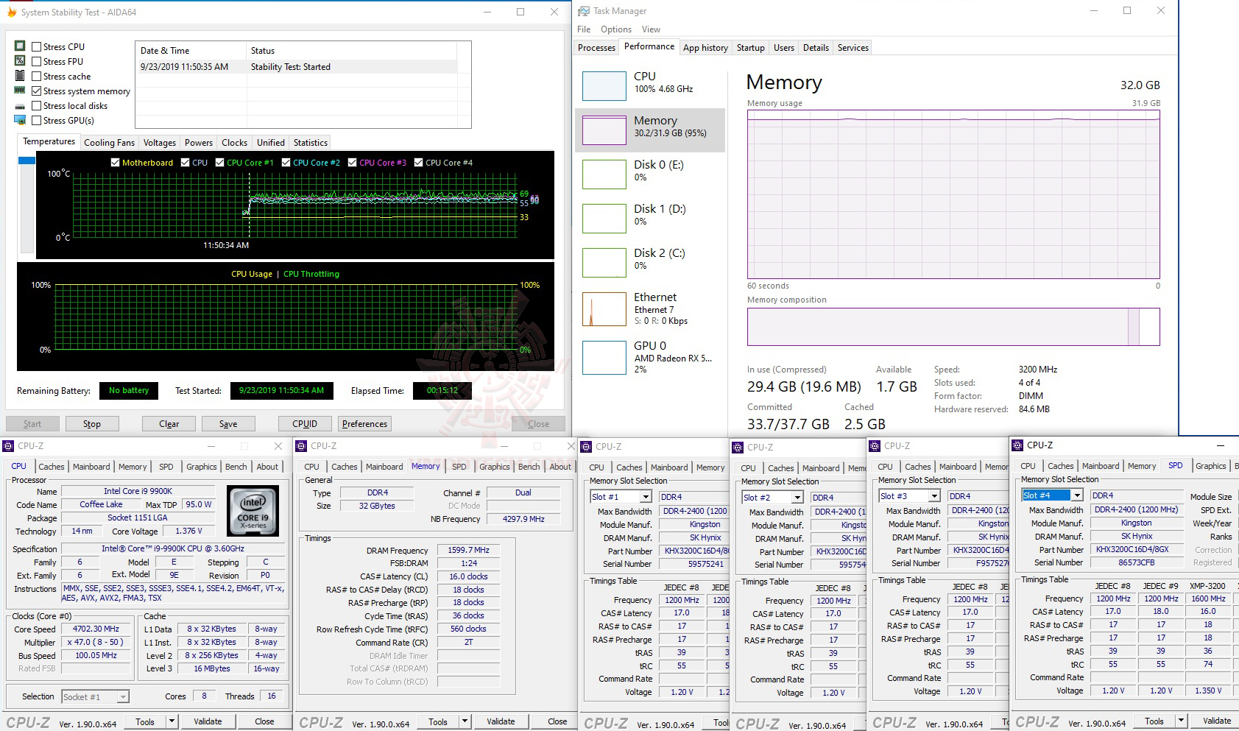Viewport: 1239px width, 731px height.
Task: Open the Slot #1 memory slot dropdown
Action: pos(646,497)
